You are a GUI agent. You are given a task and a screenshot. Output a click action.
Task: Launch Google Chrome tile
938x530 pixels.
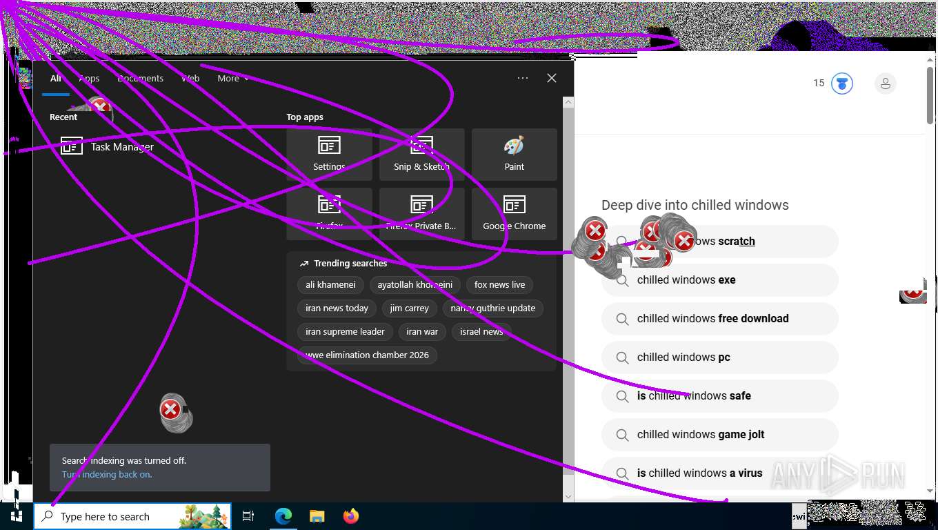(x=514, y=213)
